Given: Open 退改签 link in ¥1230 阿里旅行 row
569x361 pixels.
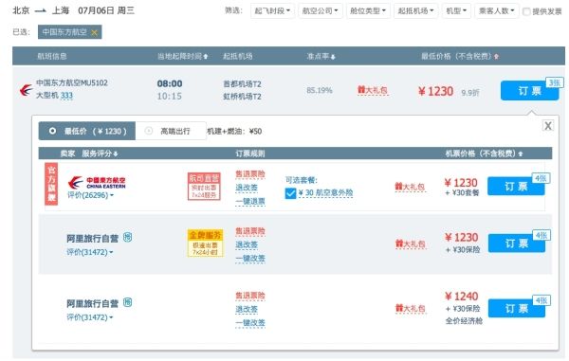Looking at the screenshot, I should click(x=247, y=244).
